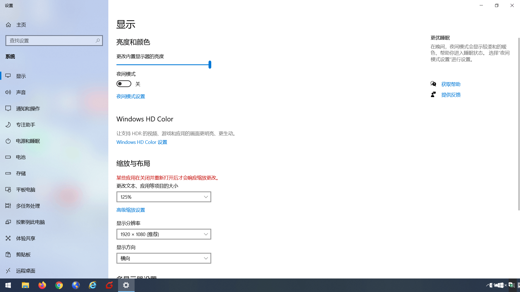Click the 获取帮助 chat bubble icon

coord(433,84)
